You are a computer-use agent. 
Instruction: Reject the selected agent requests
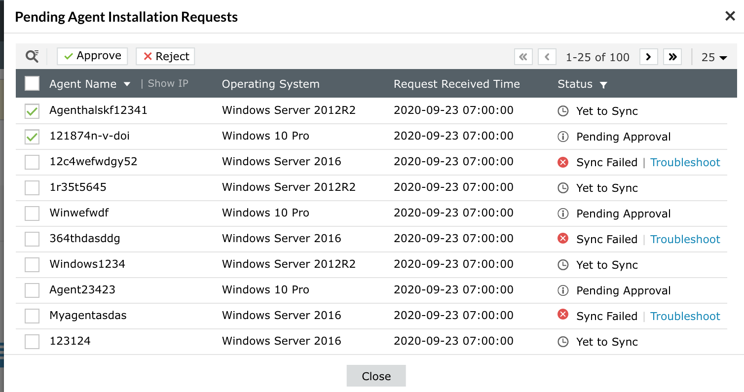[x=165, y=56]
